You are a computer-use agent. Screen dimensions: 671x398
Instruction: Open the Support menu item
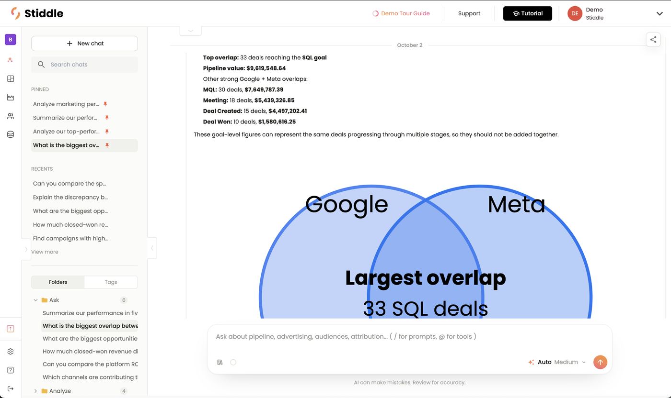[x=469, y=13]
